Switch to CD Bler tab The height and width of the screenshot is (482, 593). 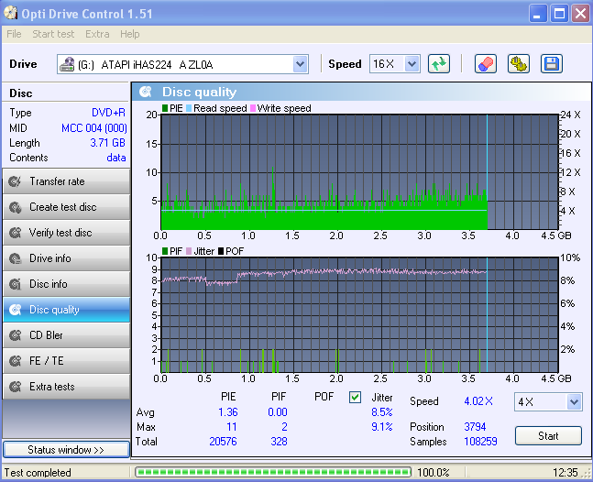click(66, 335)
